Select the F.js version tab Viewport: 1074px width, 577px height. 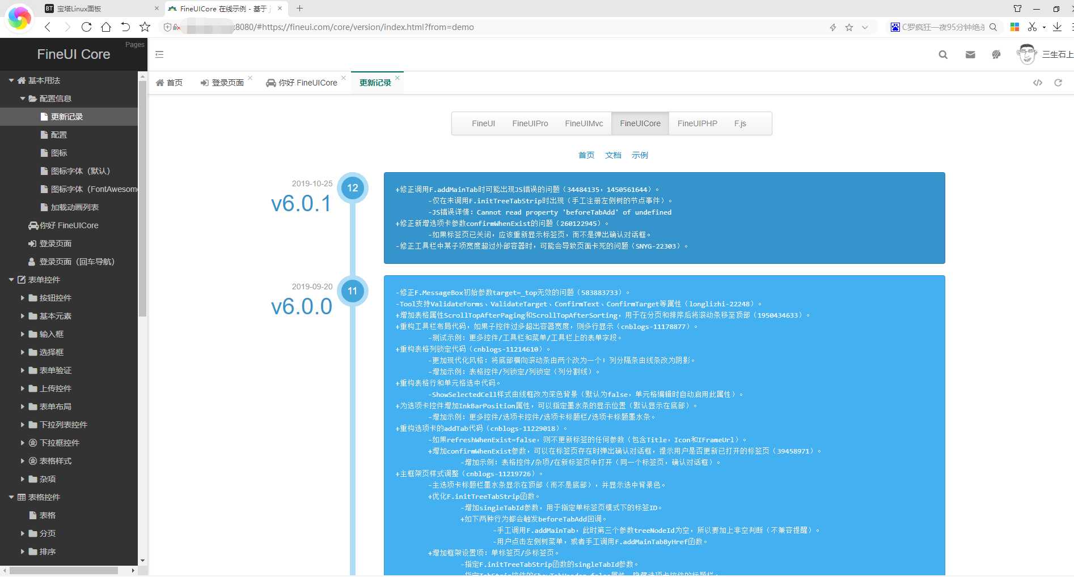739,123
